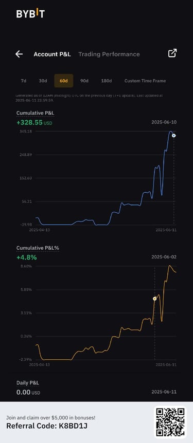The height and width of the screenshot is (443, 193).
Task: Click the white marker on blue chart
Action: pyautogui.click(x=174, y=136)
